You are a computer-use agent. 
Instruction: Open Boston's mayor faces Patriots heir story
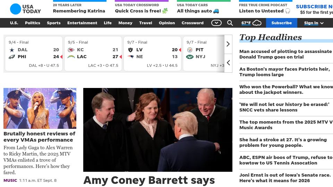point(284,72)
